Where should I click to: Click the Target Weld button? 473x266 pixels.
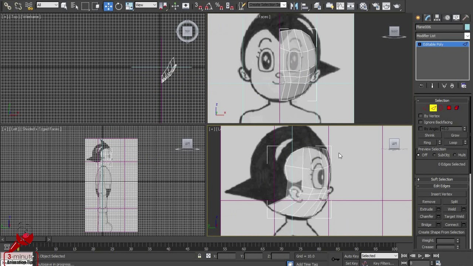click(x=454, y=216)
